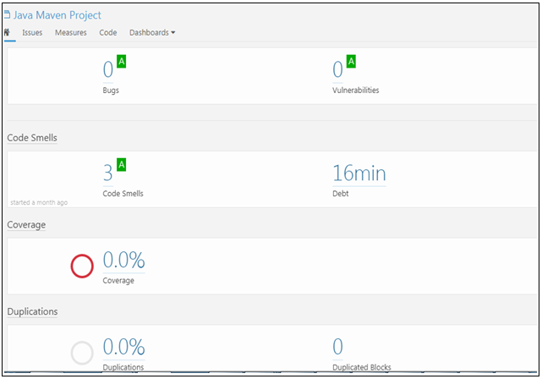Select the Code Smells section heading
This screenshot has height=379, width=542.
[32, 137]
